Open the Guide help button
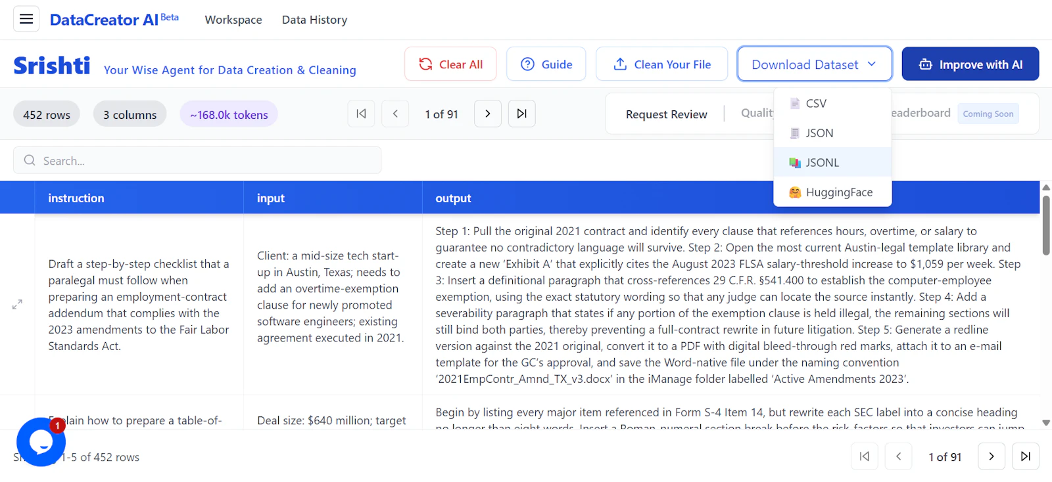The width and height of the screenshot is (1052, 482). coord(546,64)
